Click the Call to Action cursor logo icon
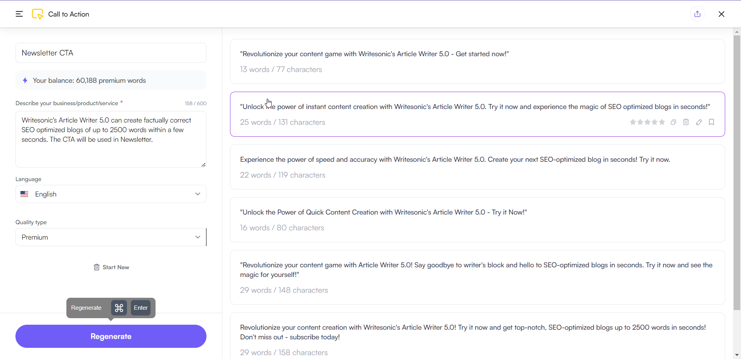Image resolution: width=741 pixels, height=359 pixels. click(37, 14)
